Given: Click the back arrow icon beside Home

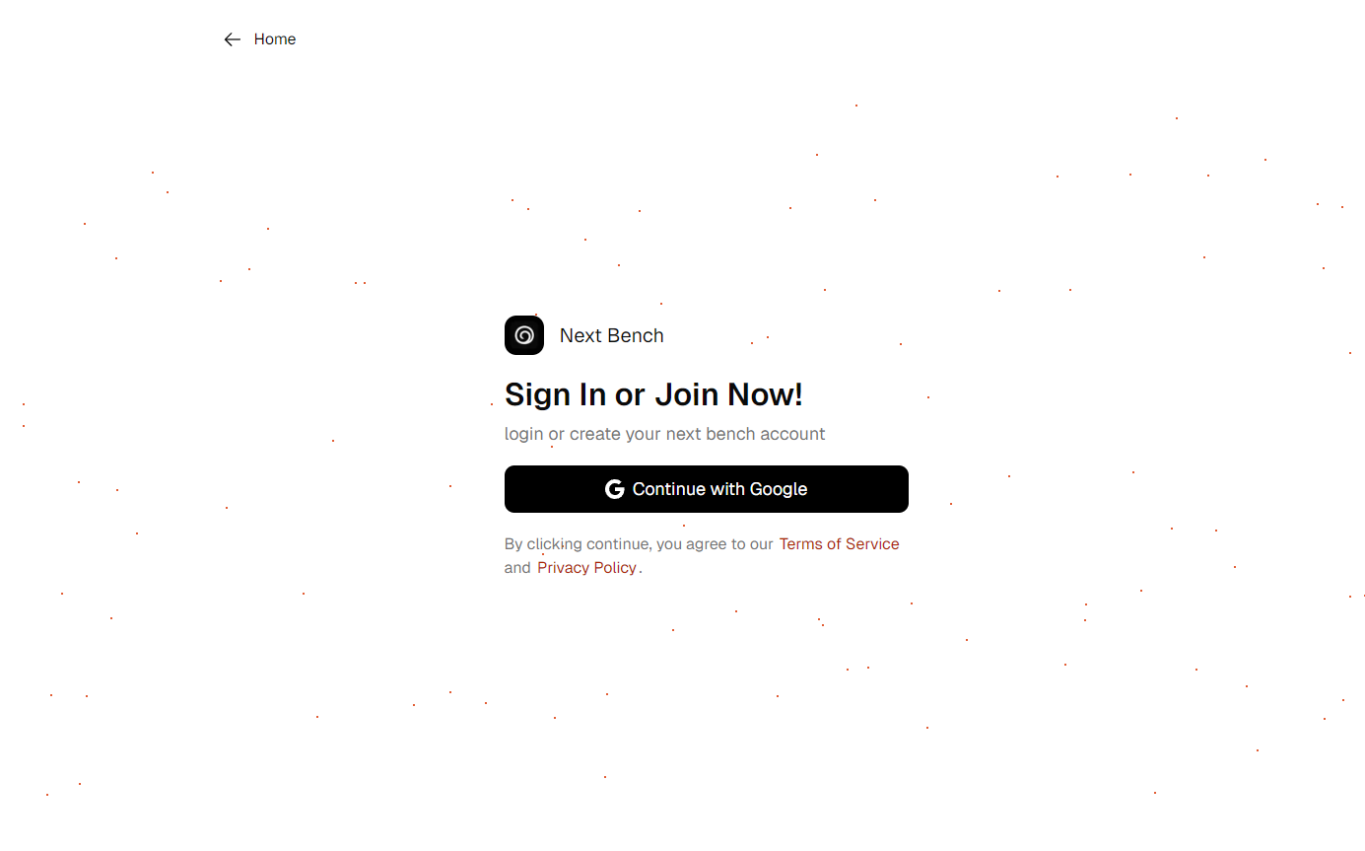Looking at the screenshot, I should coord(233,39).
